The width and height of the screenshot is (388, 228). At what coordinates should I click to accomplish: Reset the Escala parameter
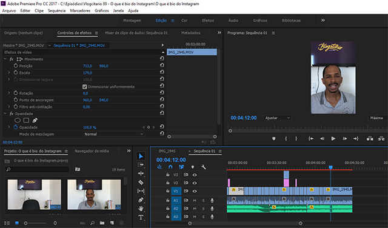click(x=162, y=72)
